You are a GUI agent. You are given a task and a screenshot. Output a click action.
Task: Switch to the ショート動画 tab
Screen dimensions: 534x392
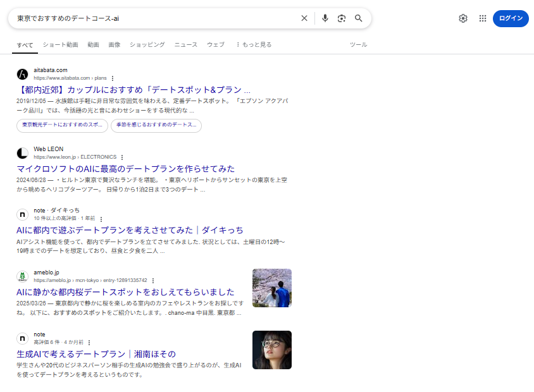coord(60,45)
